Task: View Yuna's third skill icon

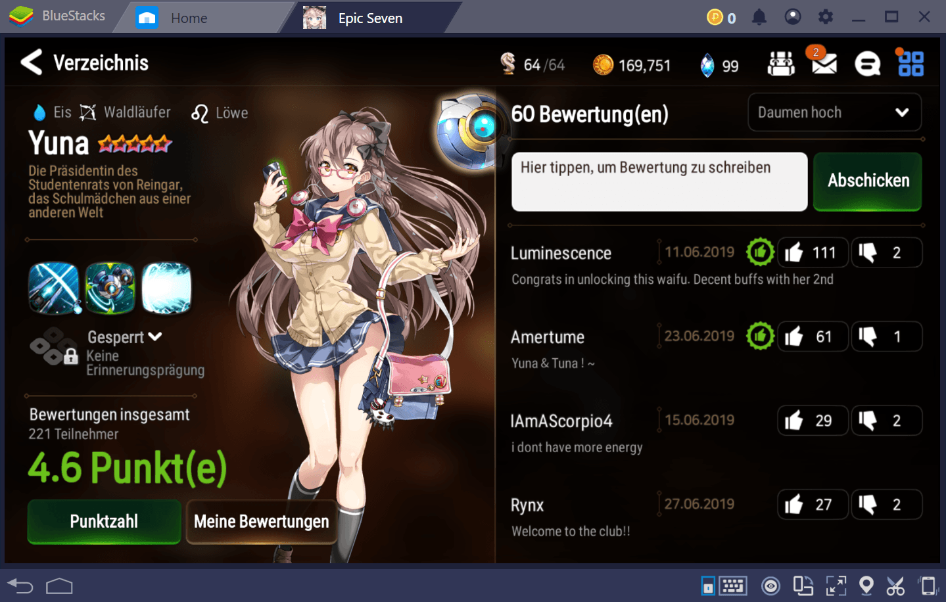Action: [x=167, y=288]
